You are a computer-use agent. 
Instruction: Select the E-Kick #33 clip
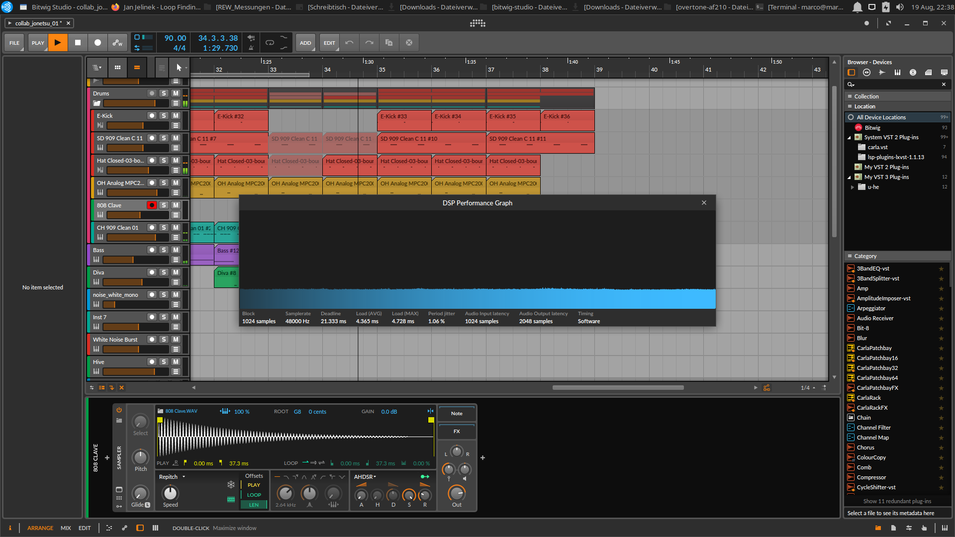(404, 120)
